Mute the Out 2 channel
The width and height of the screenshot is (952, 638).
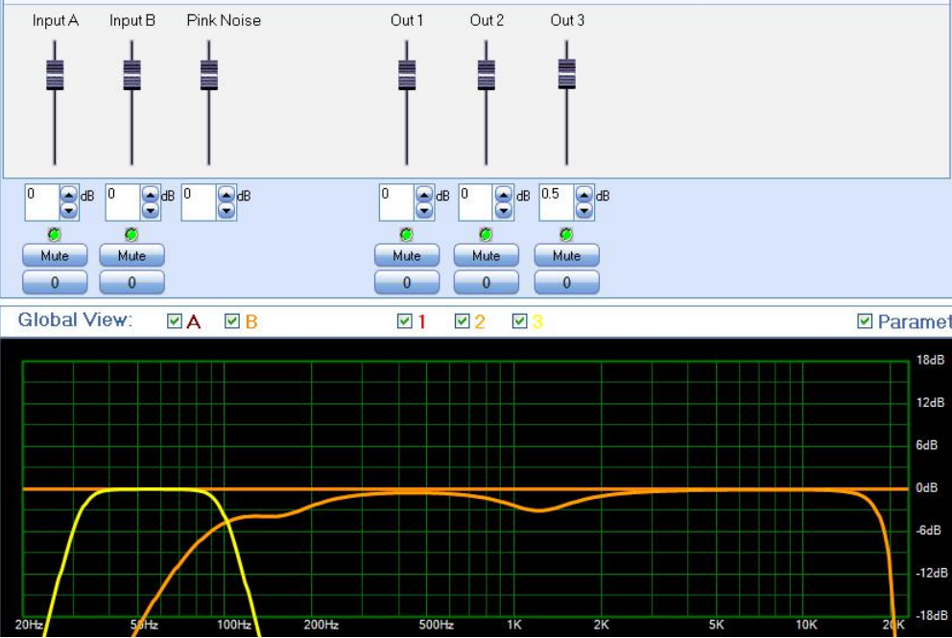pyautogui.click(x=487, y=255)
